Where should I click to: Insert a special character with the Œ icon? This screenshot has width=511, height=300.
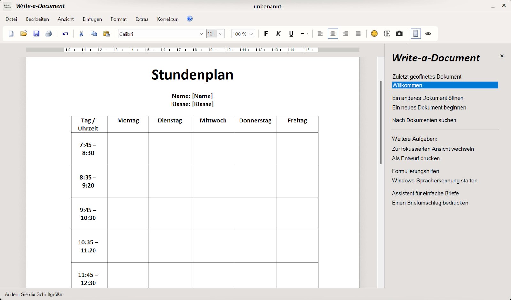tap(387, 34)
